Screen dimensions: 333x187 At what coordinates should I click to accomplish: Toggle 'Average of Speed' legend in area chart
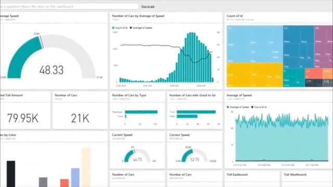[x=238, y=107]
